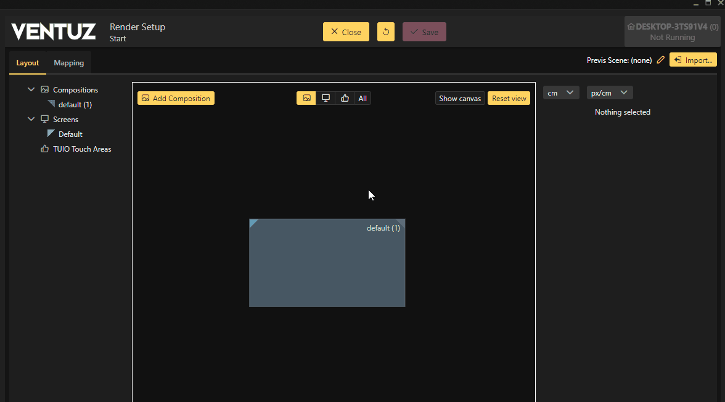This screenshot has width=725, height=402.
Task: Click the TUIO Touch Areas thumbs-up icon
Action: pyautogui.click(x=44, y=149)
